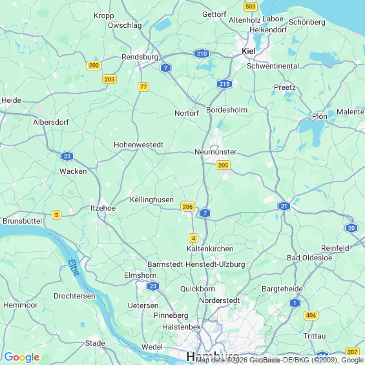
Task: Click the Kiel city label
Action: point(249,51)
